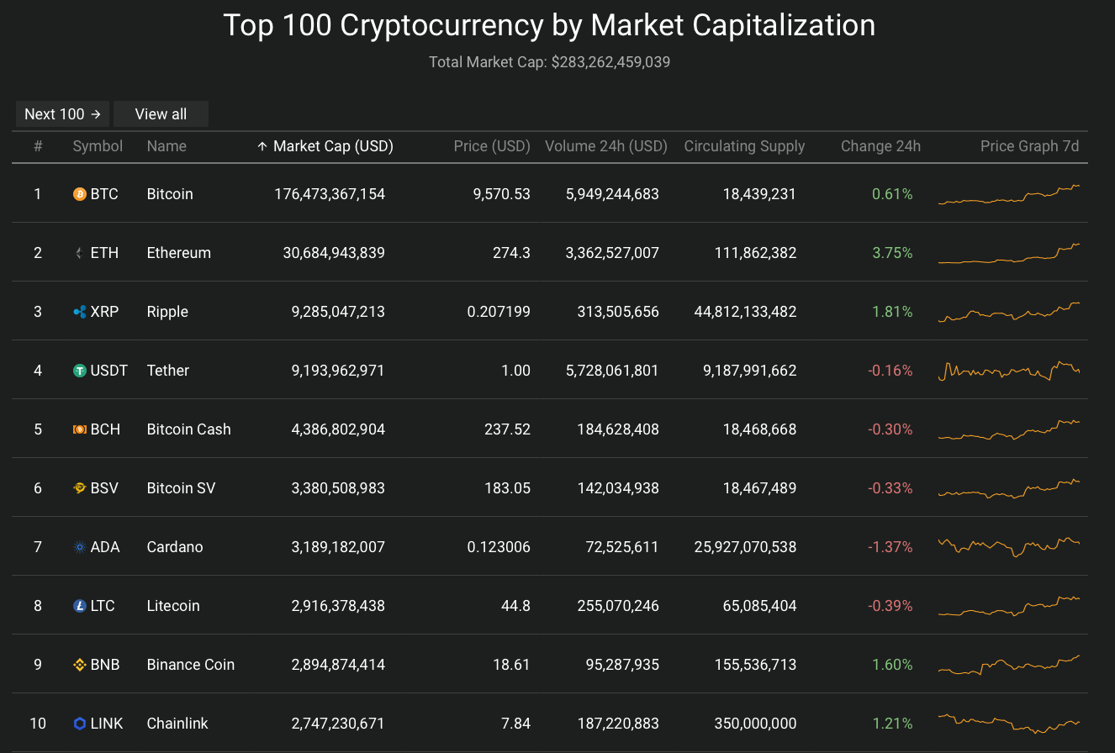Click the View all button

(161, 114)
